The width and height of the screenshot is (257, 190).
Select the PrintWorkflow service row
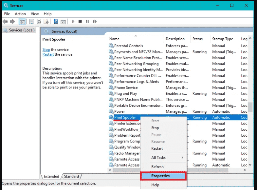[x=127, y=129]
